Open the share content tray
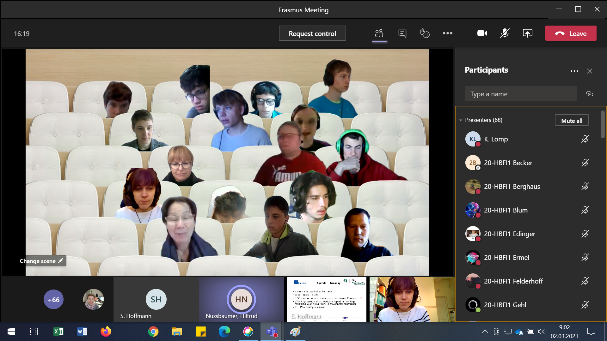This screenshot has width=607, height=341. 527,33
